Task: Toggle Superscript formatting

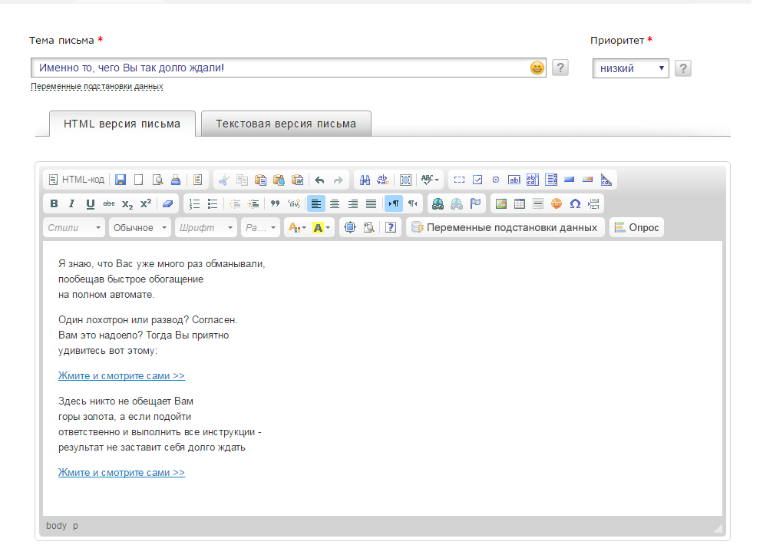Action: pos(146,204)
